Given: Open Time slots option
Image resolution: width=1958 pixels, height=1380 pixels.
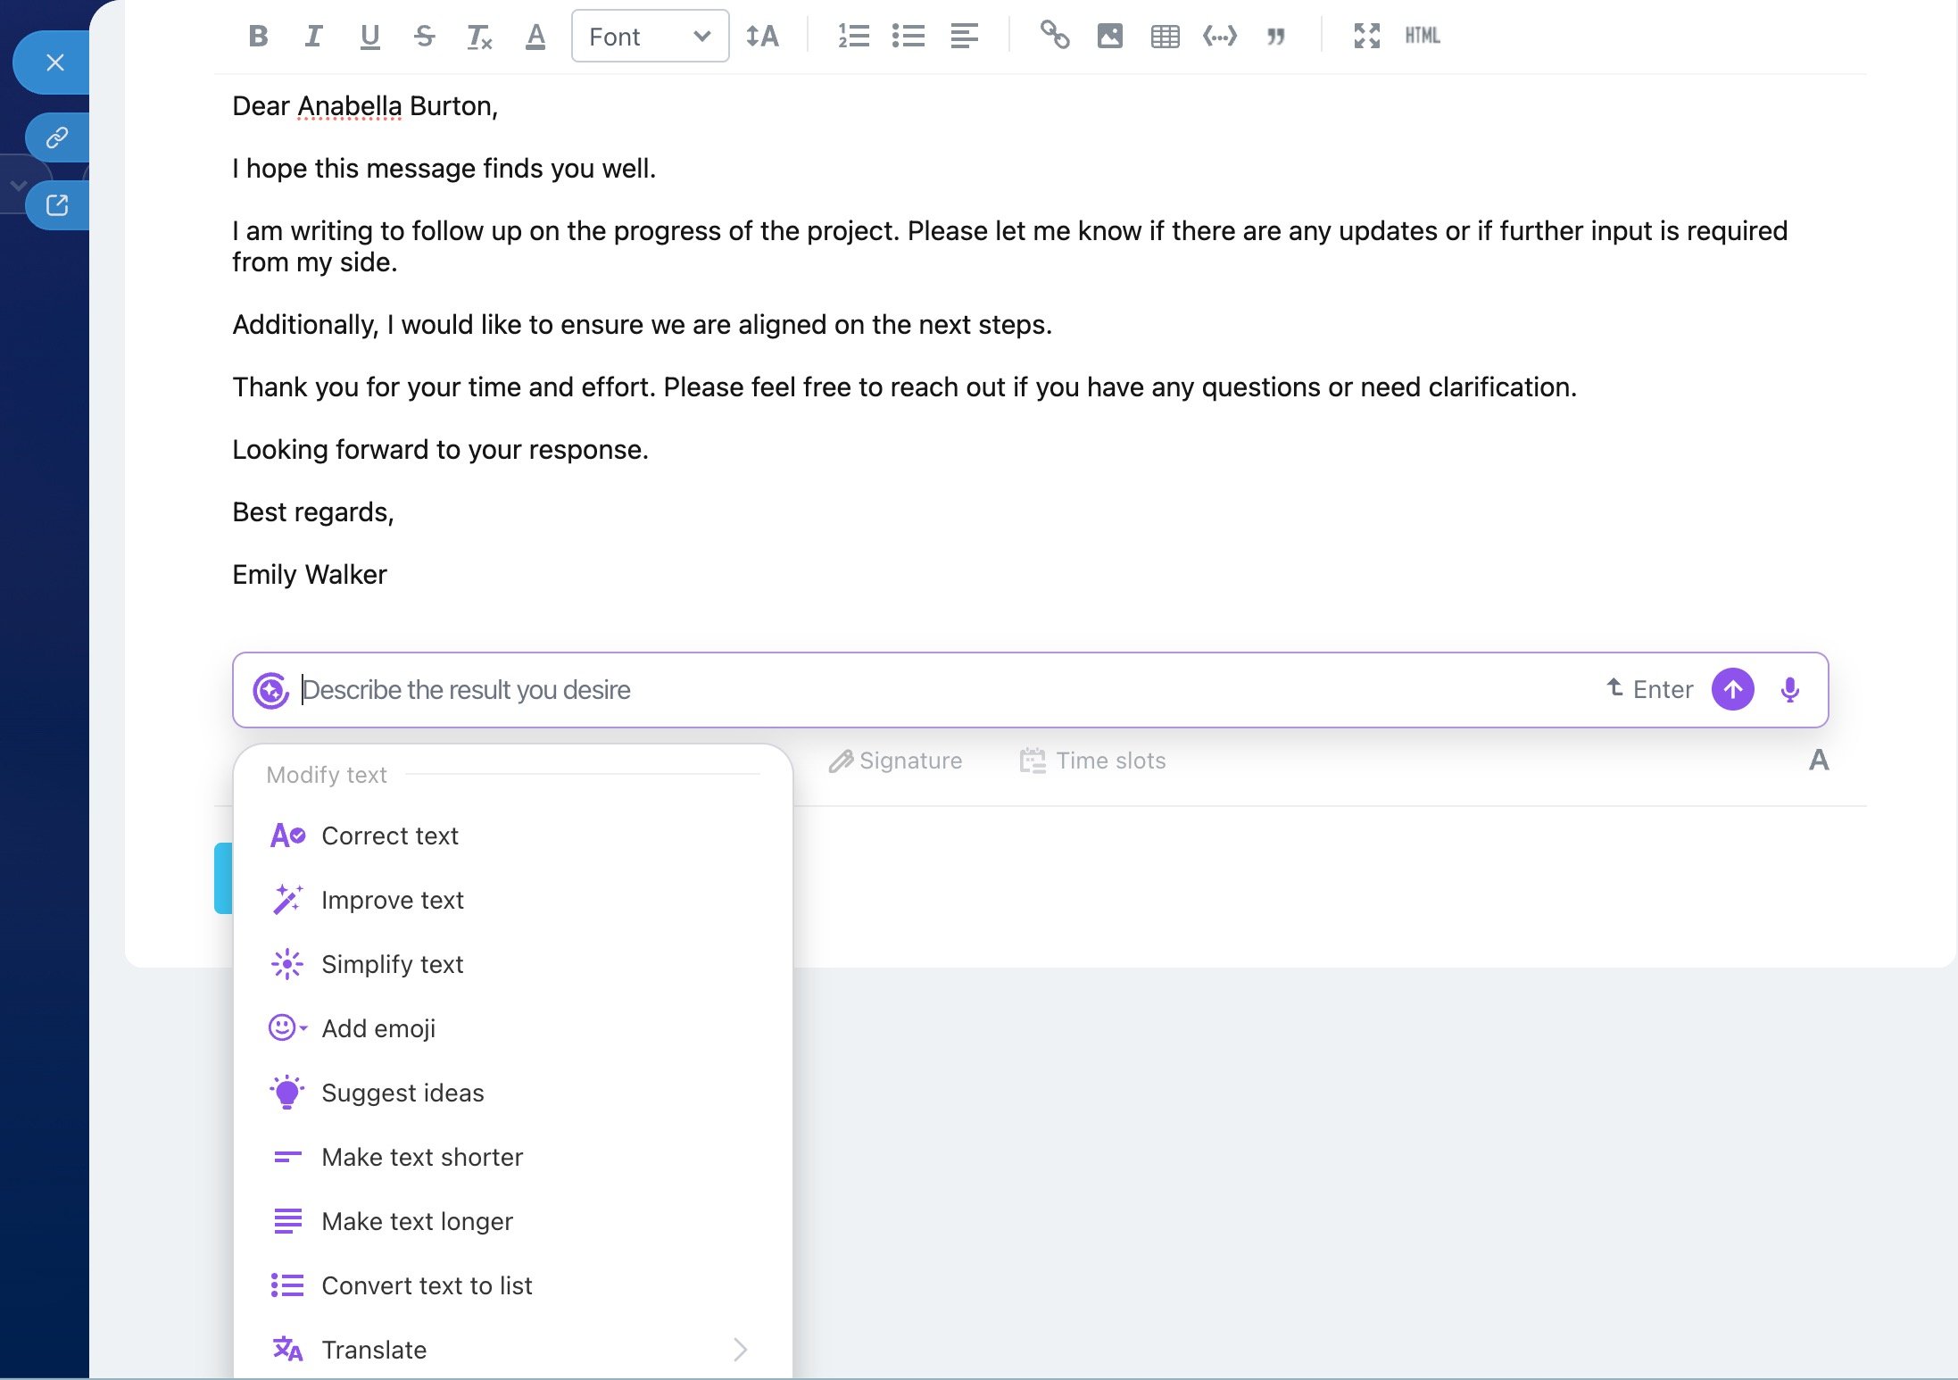Looking at the screenshot, I should point(1093,761).
